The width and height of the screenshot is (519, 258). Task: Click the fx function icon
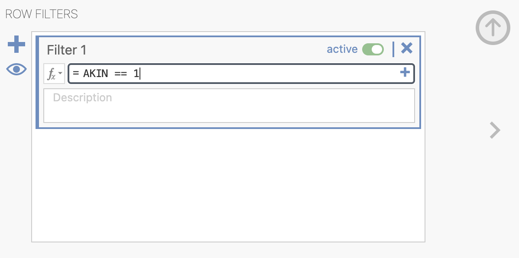51,74
